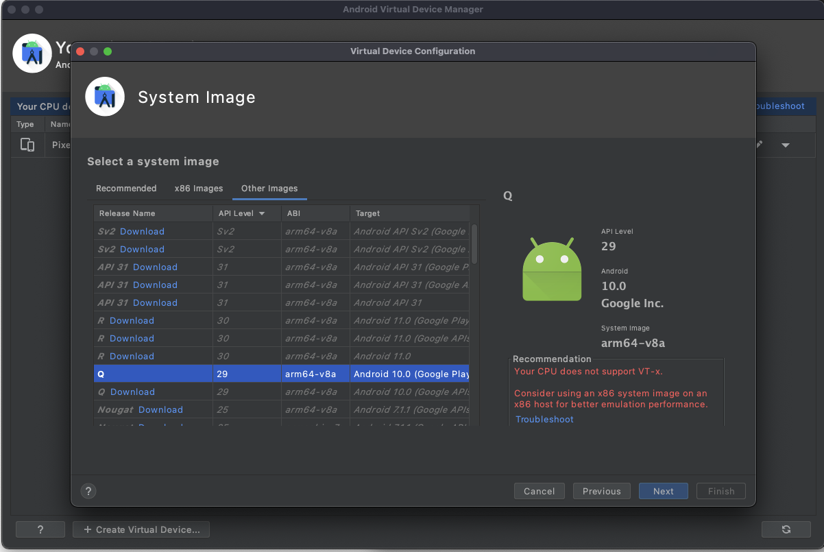Click the 'Your CPU does not support VT-x.' text
This screenshot has height=552, width=824.
click(x=588, y=372)
